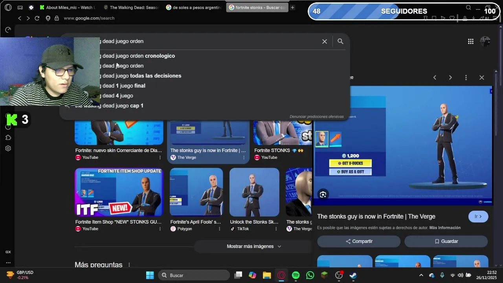Open Copilot from the taskbar
This screenshot has width=503, height=283.
(x=252, y=275)
